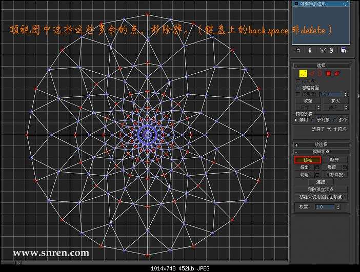The width and height of the screenshot is (360, 272).
Task: Adjust the Loop spinner arrows
Action: click(x=346, y=108)
